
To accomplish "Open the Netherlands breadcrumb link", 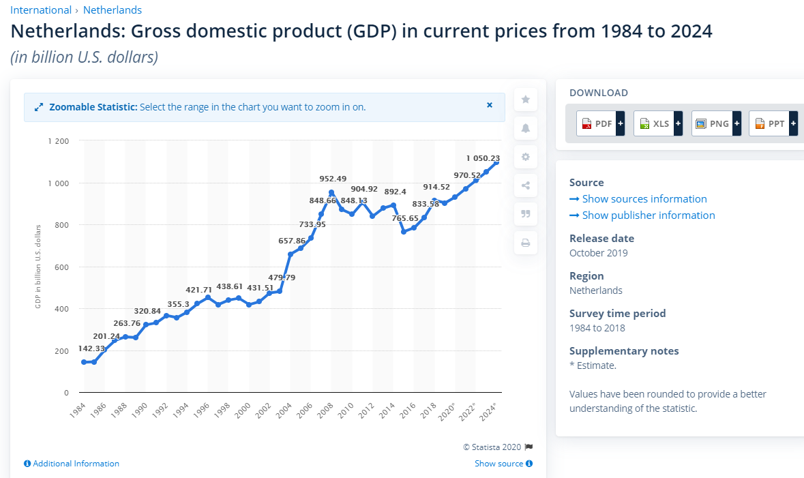I will pos(113,10).
